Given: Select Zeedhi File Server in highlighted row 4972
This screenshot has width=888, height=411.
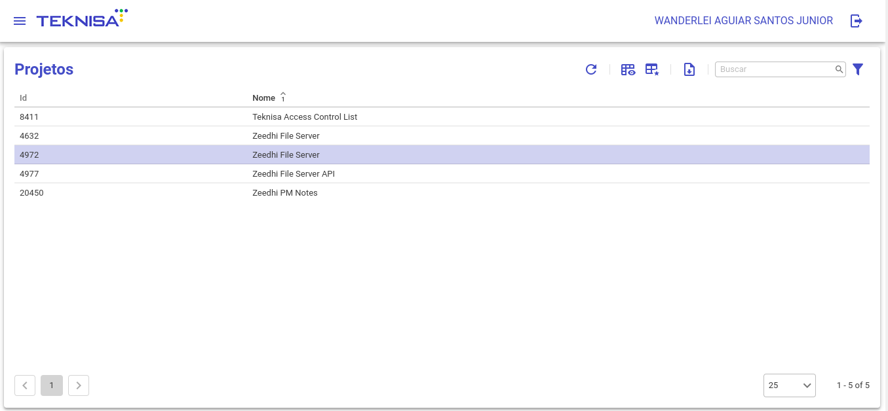Looking at the screenshot, I should (x=286, y=155).
